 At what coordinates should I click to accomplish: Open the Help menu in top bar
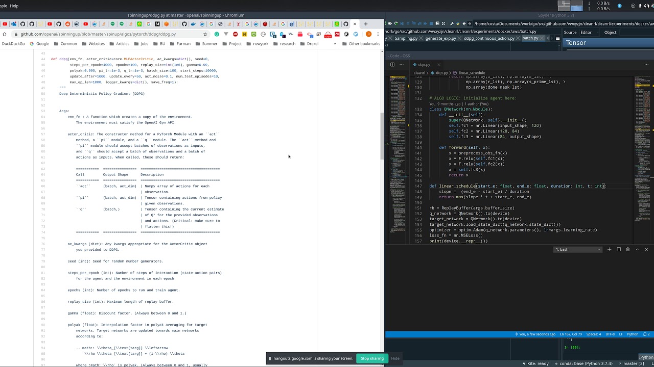14,6
